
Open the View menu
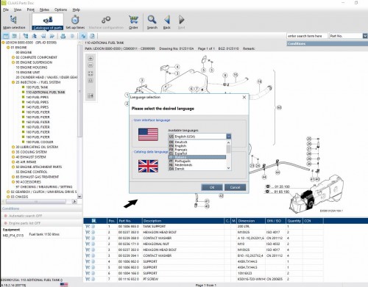click(x=18, y=10)
